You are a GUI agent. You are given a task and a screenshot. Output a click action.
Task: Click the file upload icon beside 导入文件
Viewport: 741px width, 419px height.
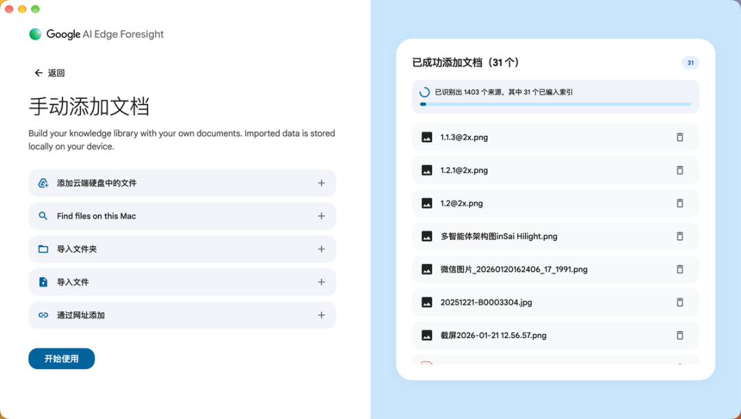(43, 283)
